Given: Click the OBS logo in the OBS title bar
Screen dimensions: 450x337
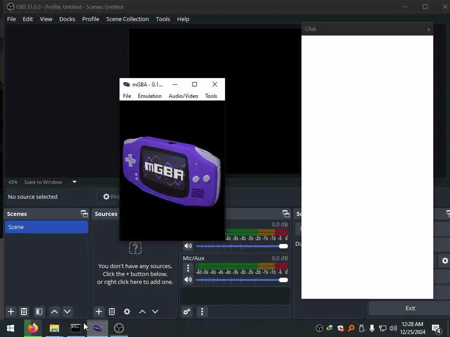Looking at the screenshot, I should (x=11, y=7).
